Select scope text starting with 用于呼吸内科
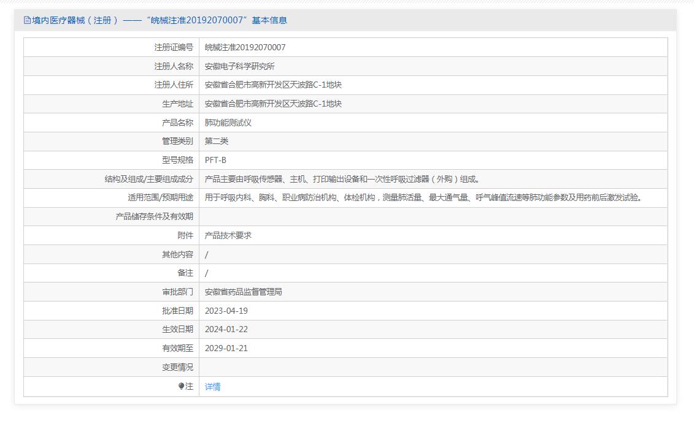This screenshot has height=421, width=694. (424, 198)
